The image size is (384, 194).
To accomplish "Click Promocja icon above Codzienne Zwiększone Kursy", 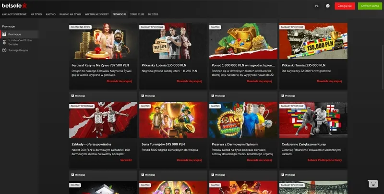I will pyautogui.click(x=283, y=96).
